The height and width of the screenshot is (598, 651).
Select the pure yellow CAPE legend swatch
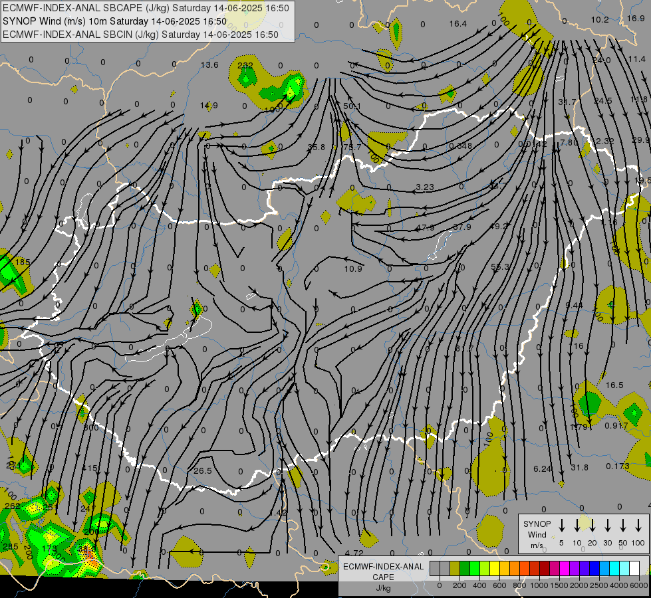click(495, 568)
